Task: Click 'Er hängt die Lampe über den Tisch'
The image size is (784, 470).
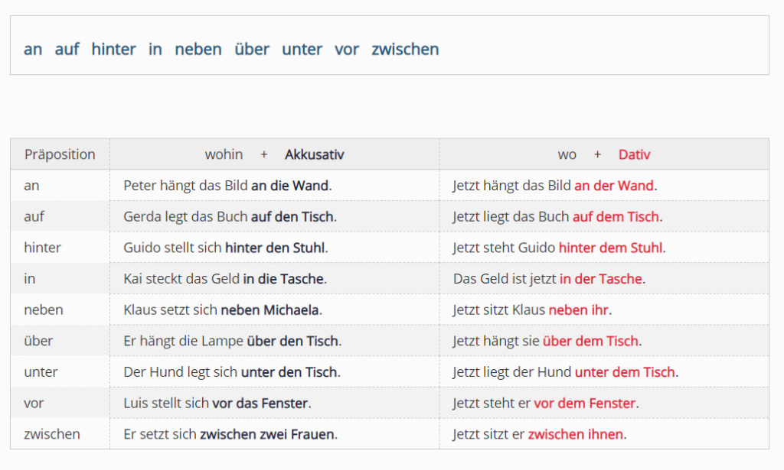Action: (x=233, y=341)
